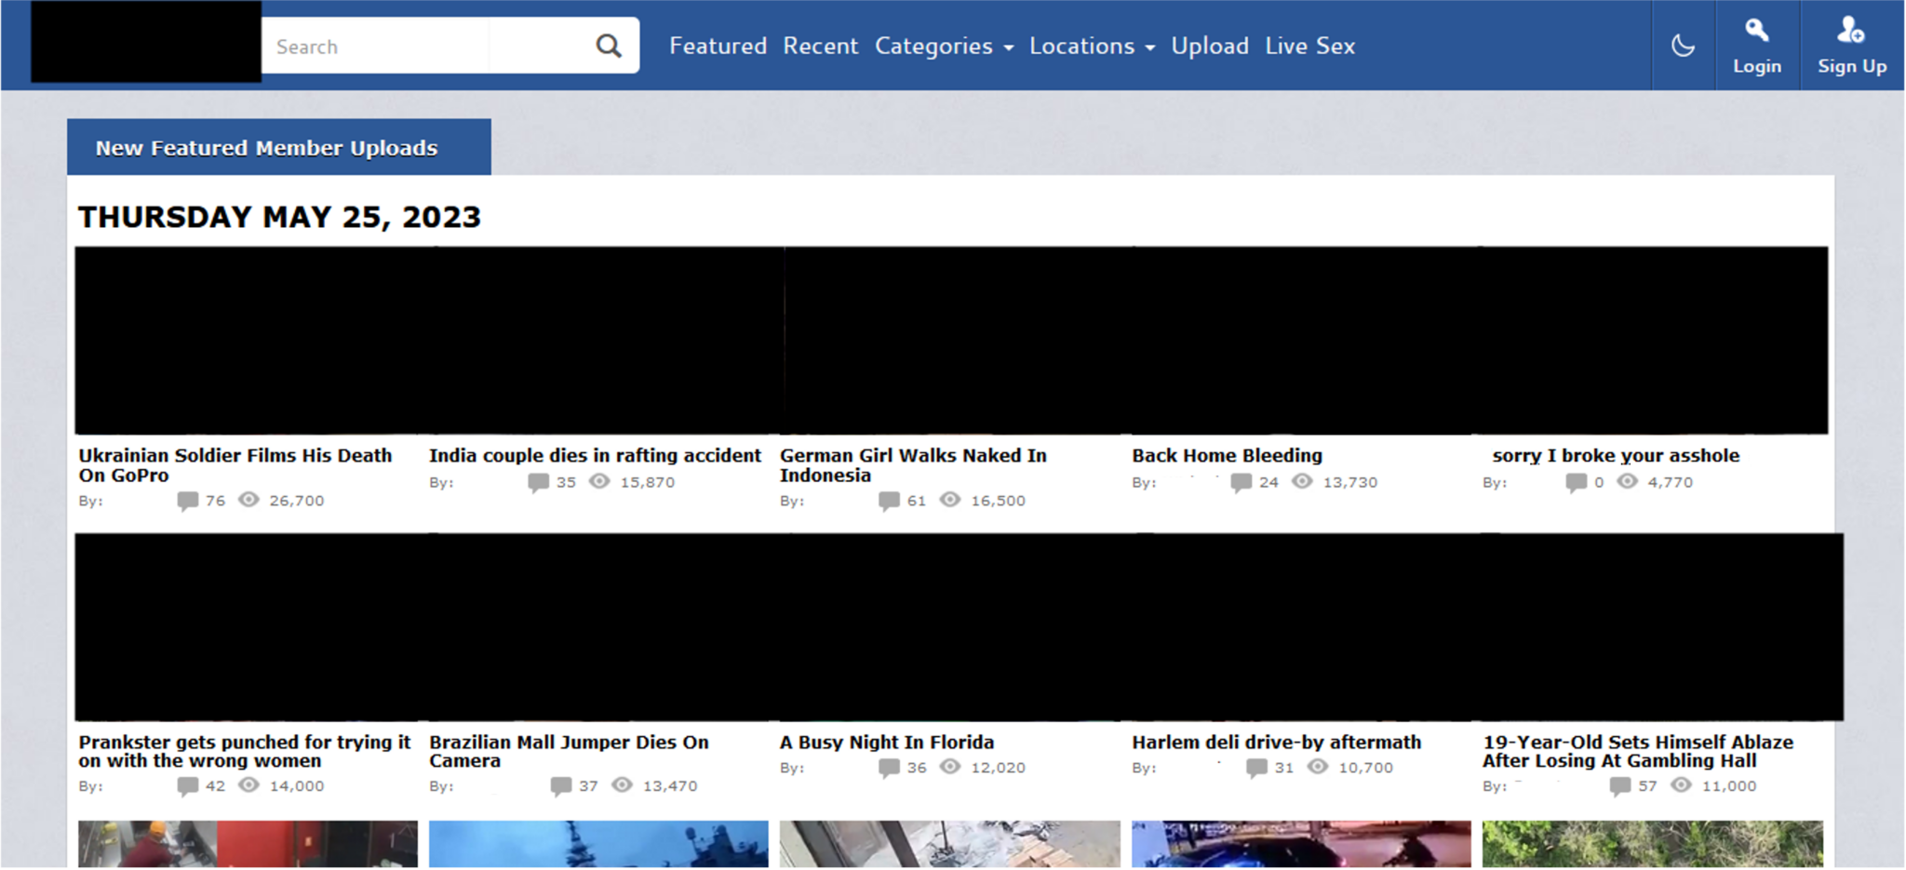Open the blue ship thumbnail in bottom row
The width and height of the screenshot is (1906, 870).
[598, 844]
